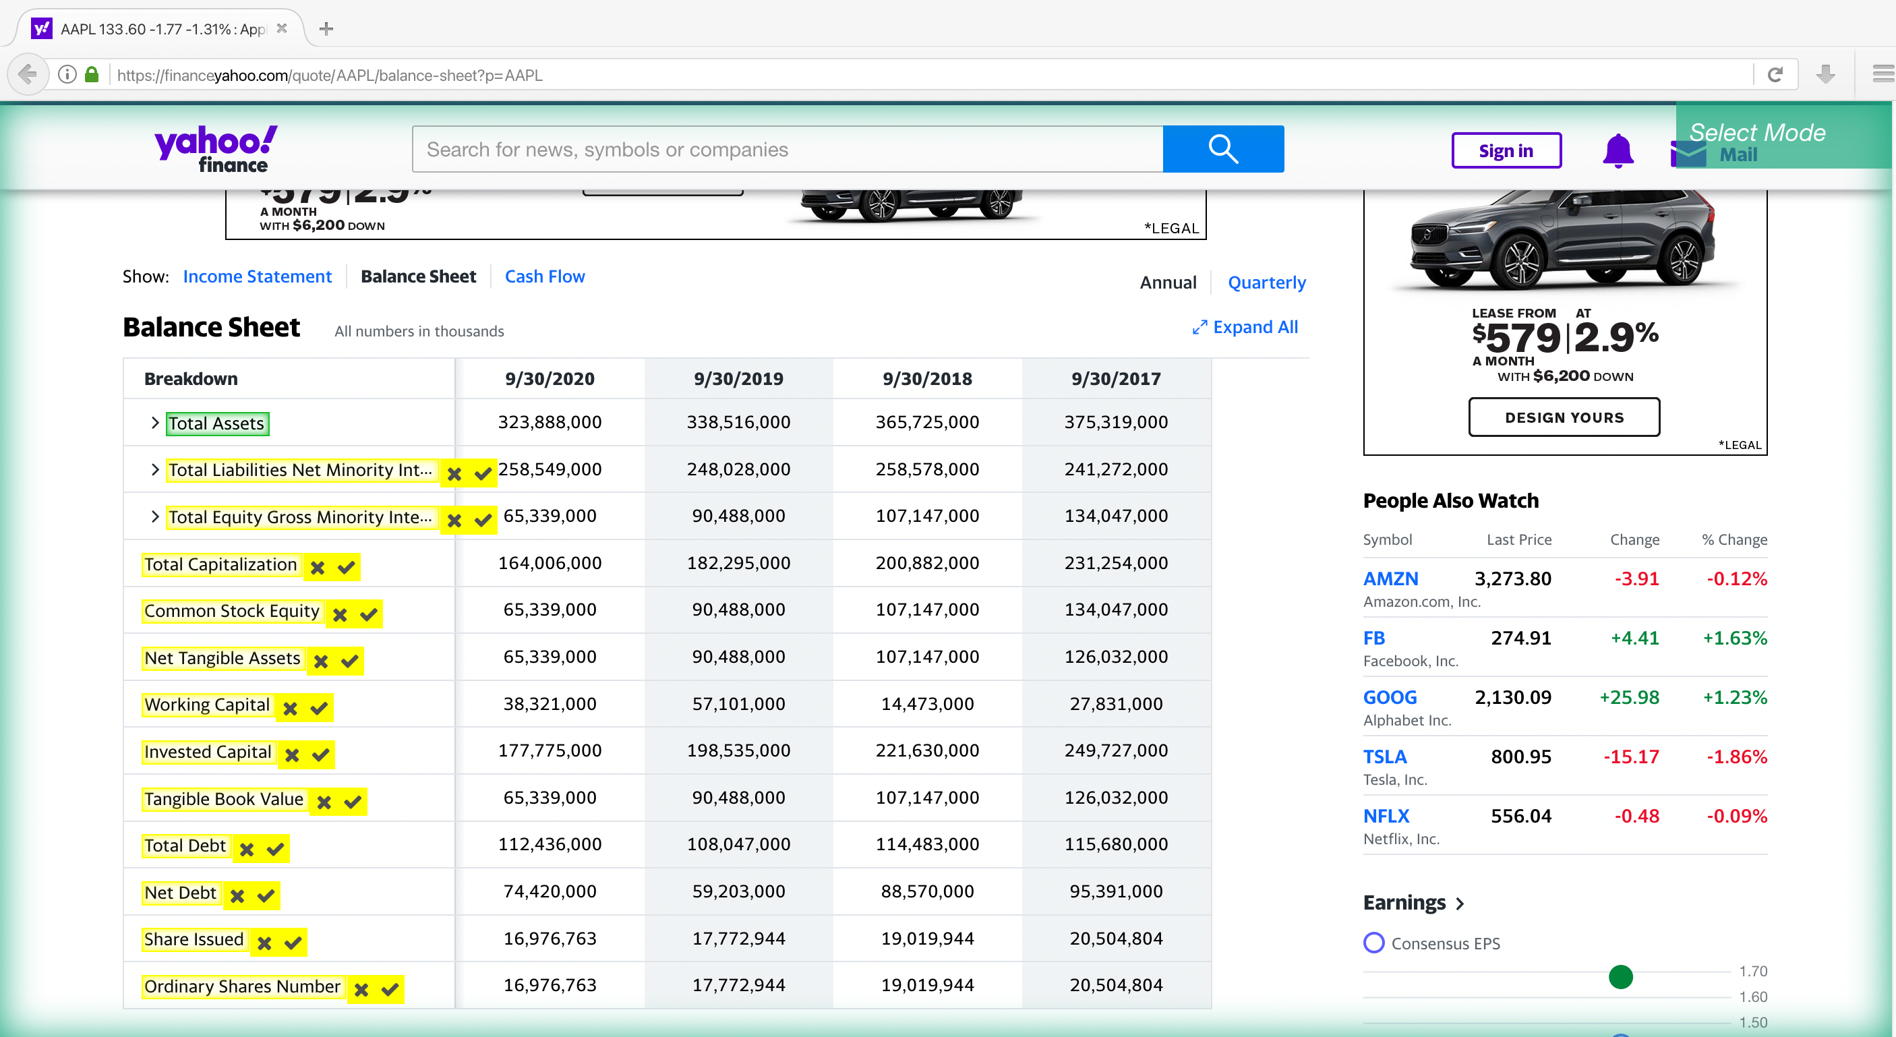Open notifications bell icon
Screen dimensions: 1896x1037
[1618, 151]
